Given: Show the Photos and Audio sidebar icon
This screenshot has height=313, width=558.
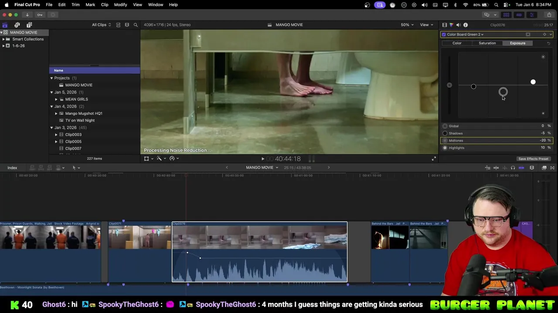Looking at the screenshot, I should tap(17, 25).
